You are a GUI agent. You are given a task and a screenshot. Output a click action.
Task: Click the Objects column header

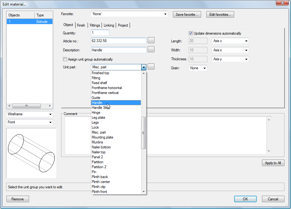click(x=21, y=15)
